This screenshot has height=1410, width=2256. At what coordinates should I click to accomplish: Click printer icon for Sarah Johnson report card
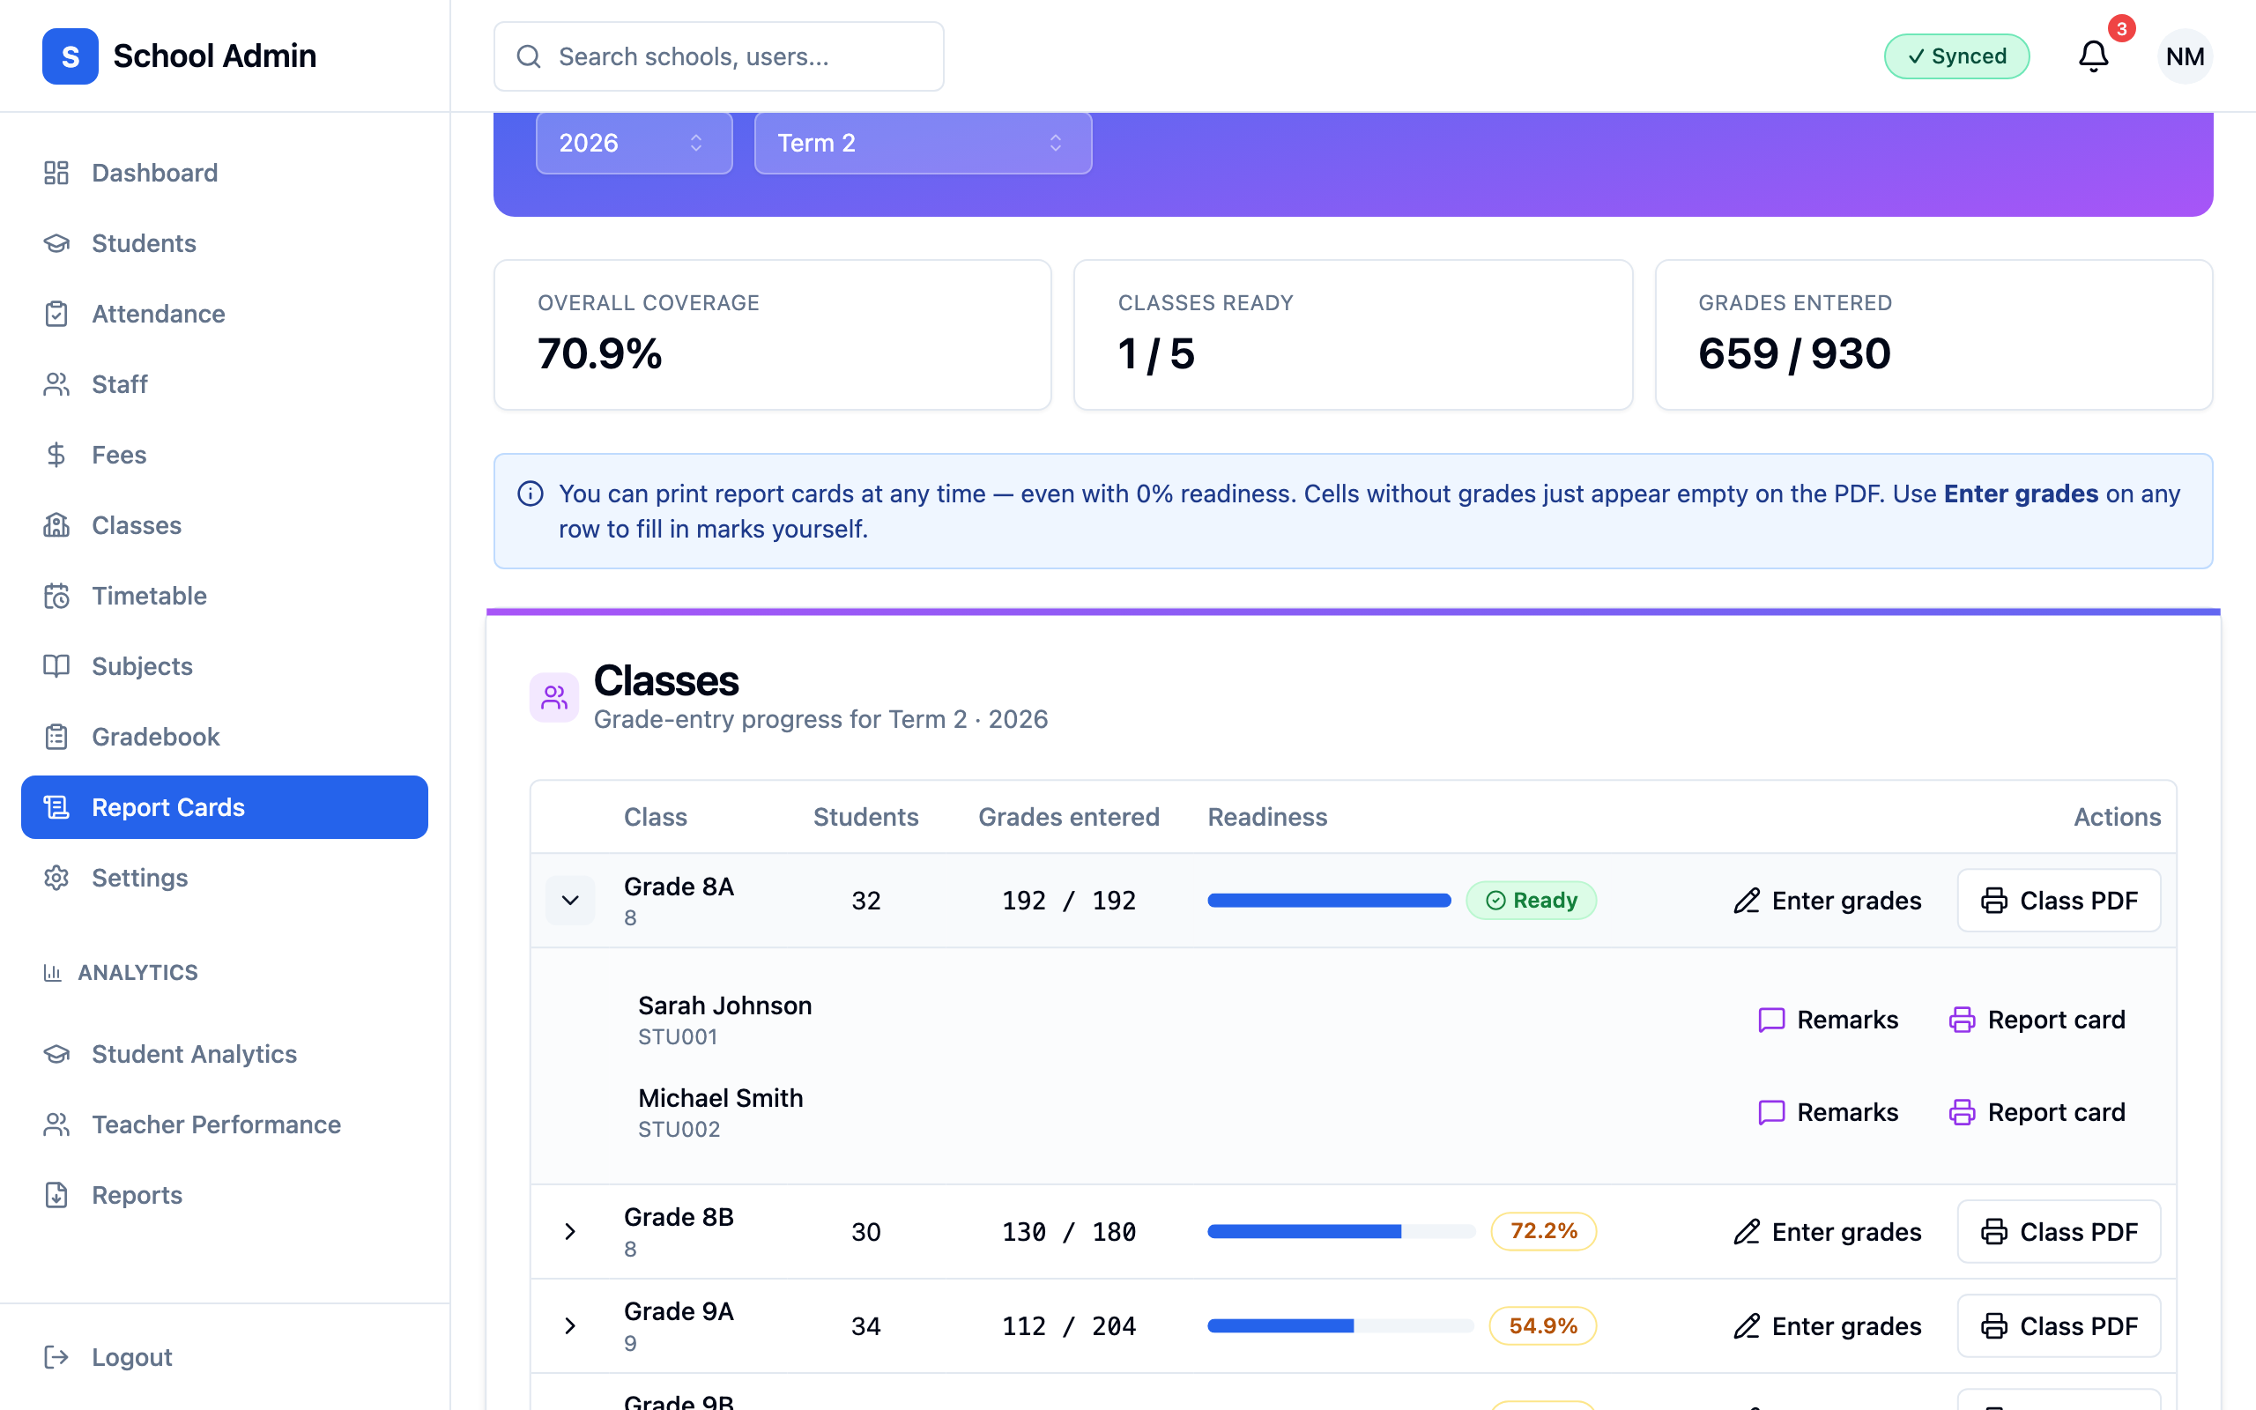1962,1020
